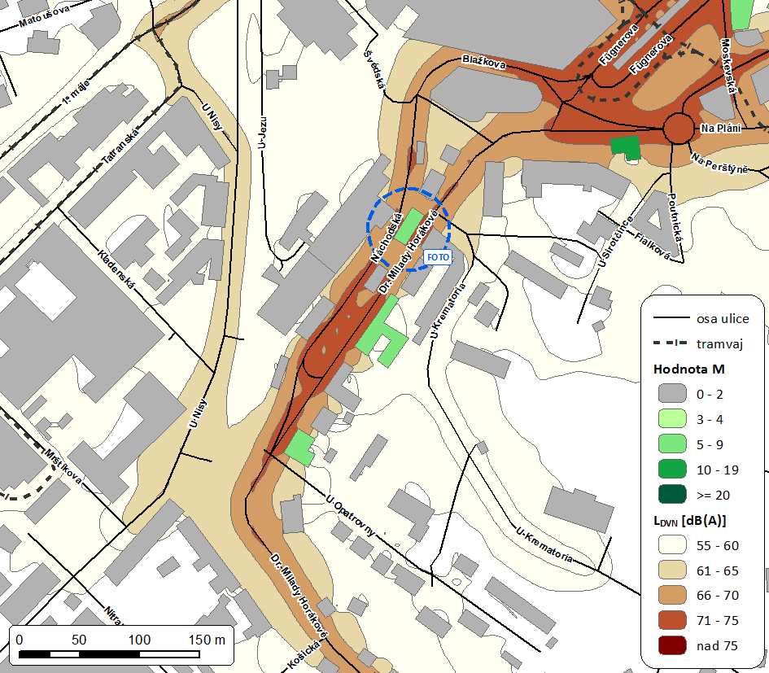Click the roundabout at Na Pláni
The image size is (769, 673).
coord(679,129)
